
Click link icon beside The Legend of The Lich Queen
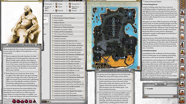[53, 18]
